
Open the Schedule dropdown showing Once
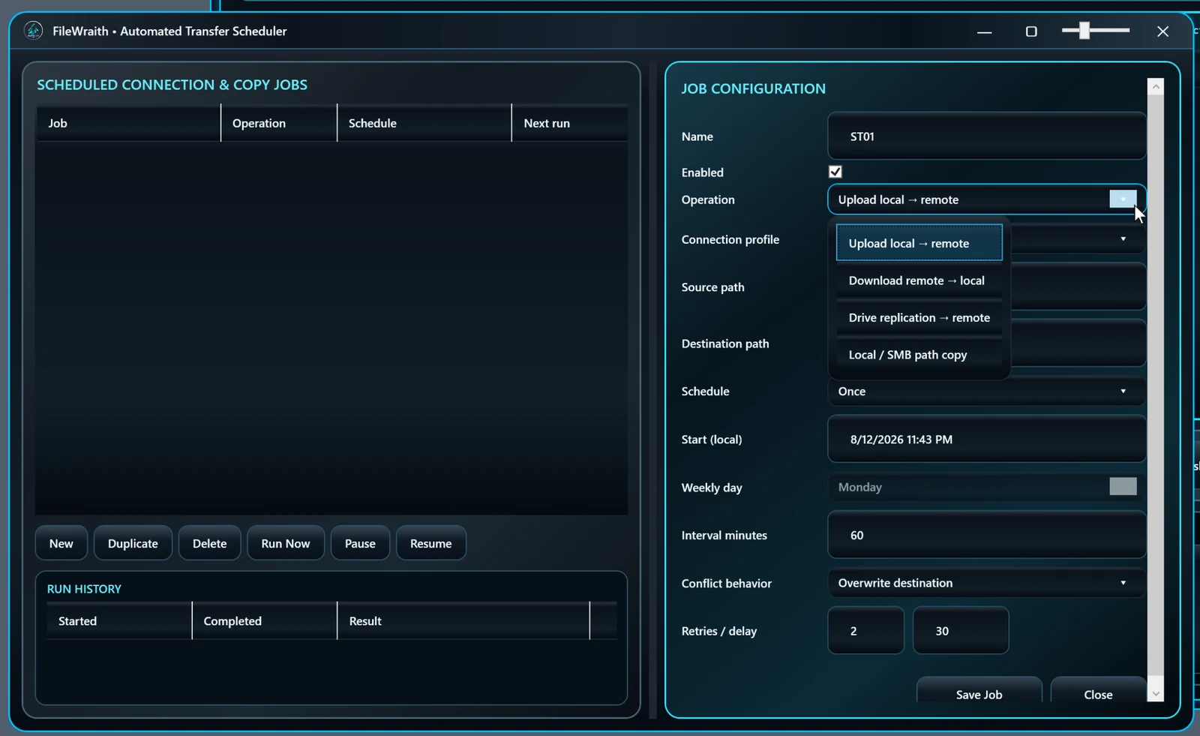coord(986,391)
